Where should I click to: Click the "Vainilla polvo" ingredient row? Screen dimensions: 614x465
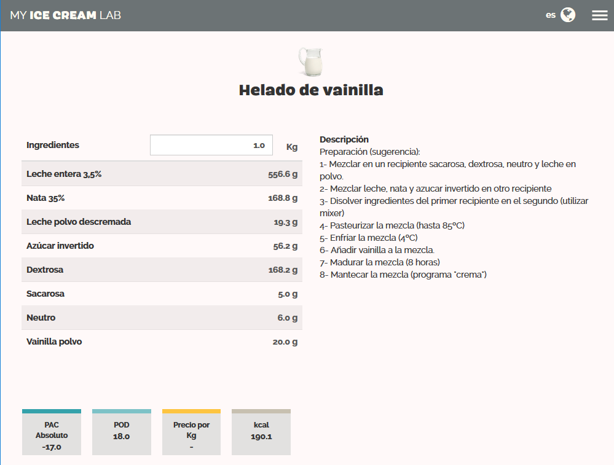click(x=162, y=342)
